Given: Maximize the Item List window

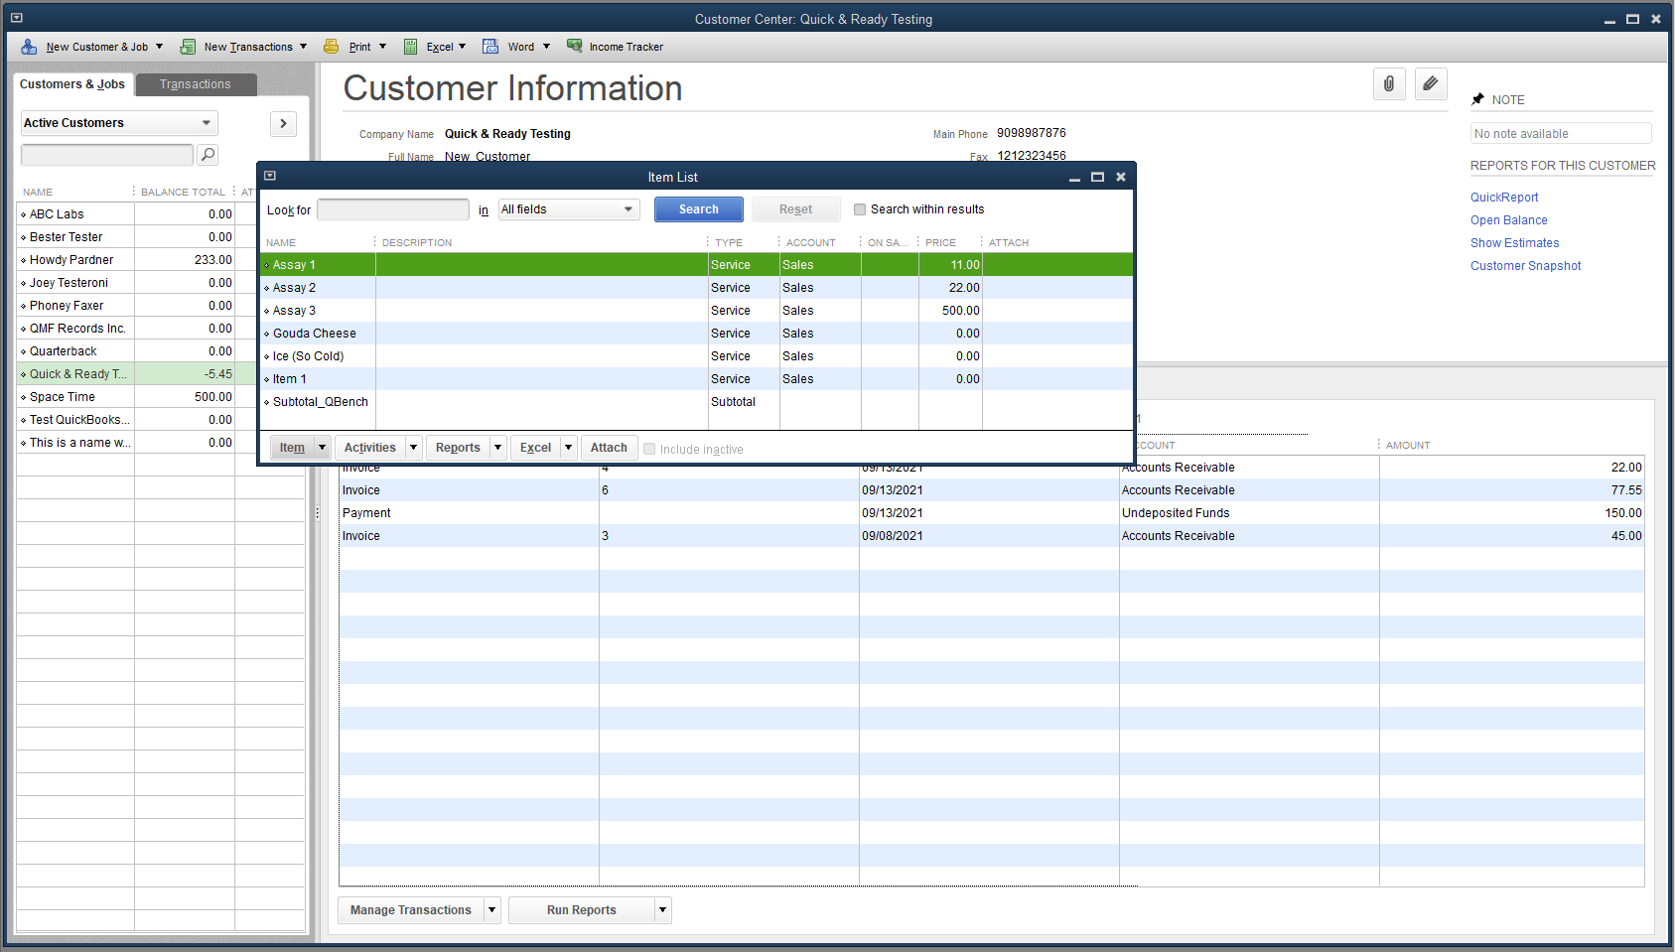Looking at the screenshot, I should click(1097, 177).
